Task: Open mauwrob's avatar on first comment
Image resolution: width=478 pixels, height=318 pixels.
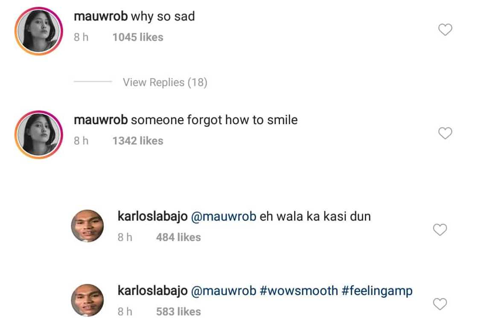Action: coord(39,31)
